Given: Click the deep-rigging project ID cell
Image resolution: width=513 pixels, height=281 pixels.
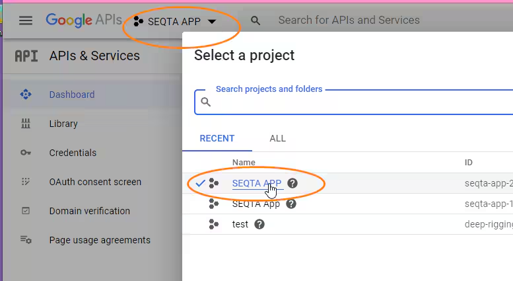Looking at the screenshot, I should 489,224.
